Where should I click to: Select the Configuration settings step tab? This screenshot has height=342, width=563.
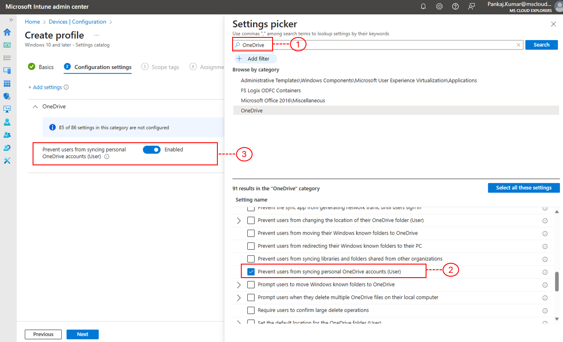tap(98, 67)
